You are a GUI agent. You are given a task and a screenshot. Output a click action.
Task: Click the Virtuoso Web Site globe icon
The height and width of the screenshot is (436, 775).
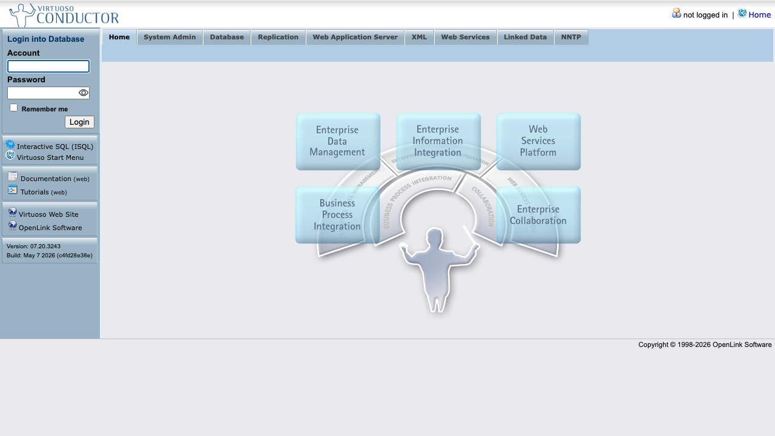tap(13, 212)
